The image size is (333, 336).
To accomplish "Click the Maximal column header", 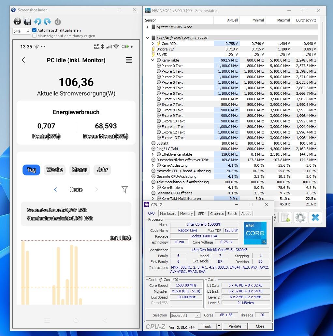I will coord(279,20).
